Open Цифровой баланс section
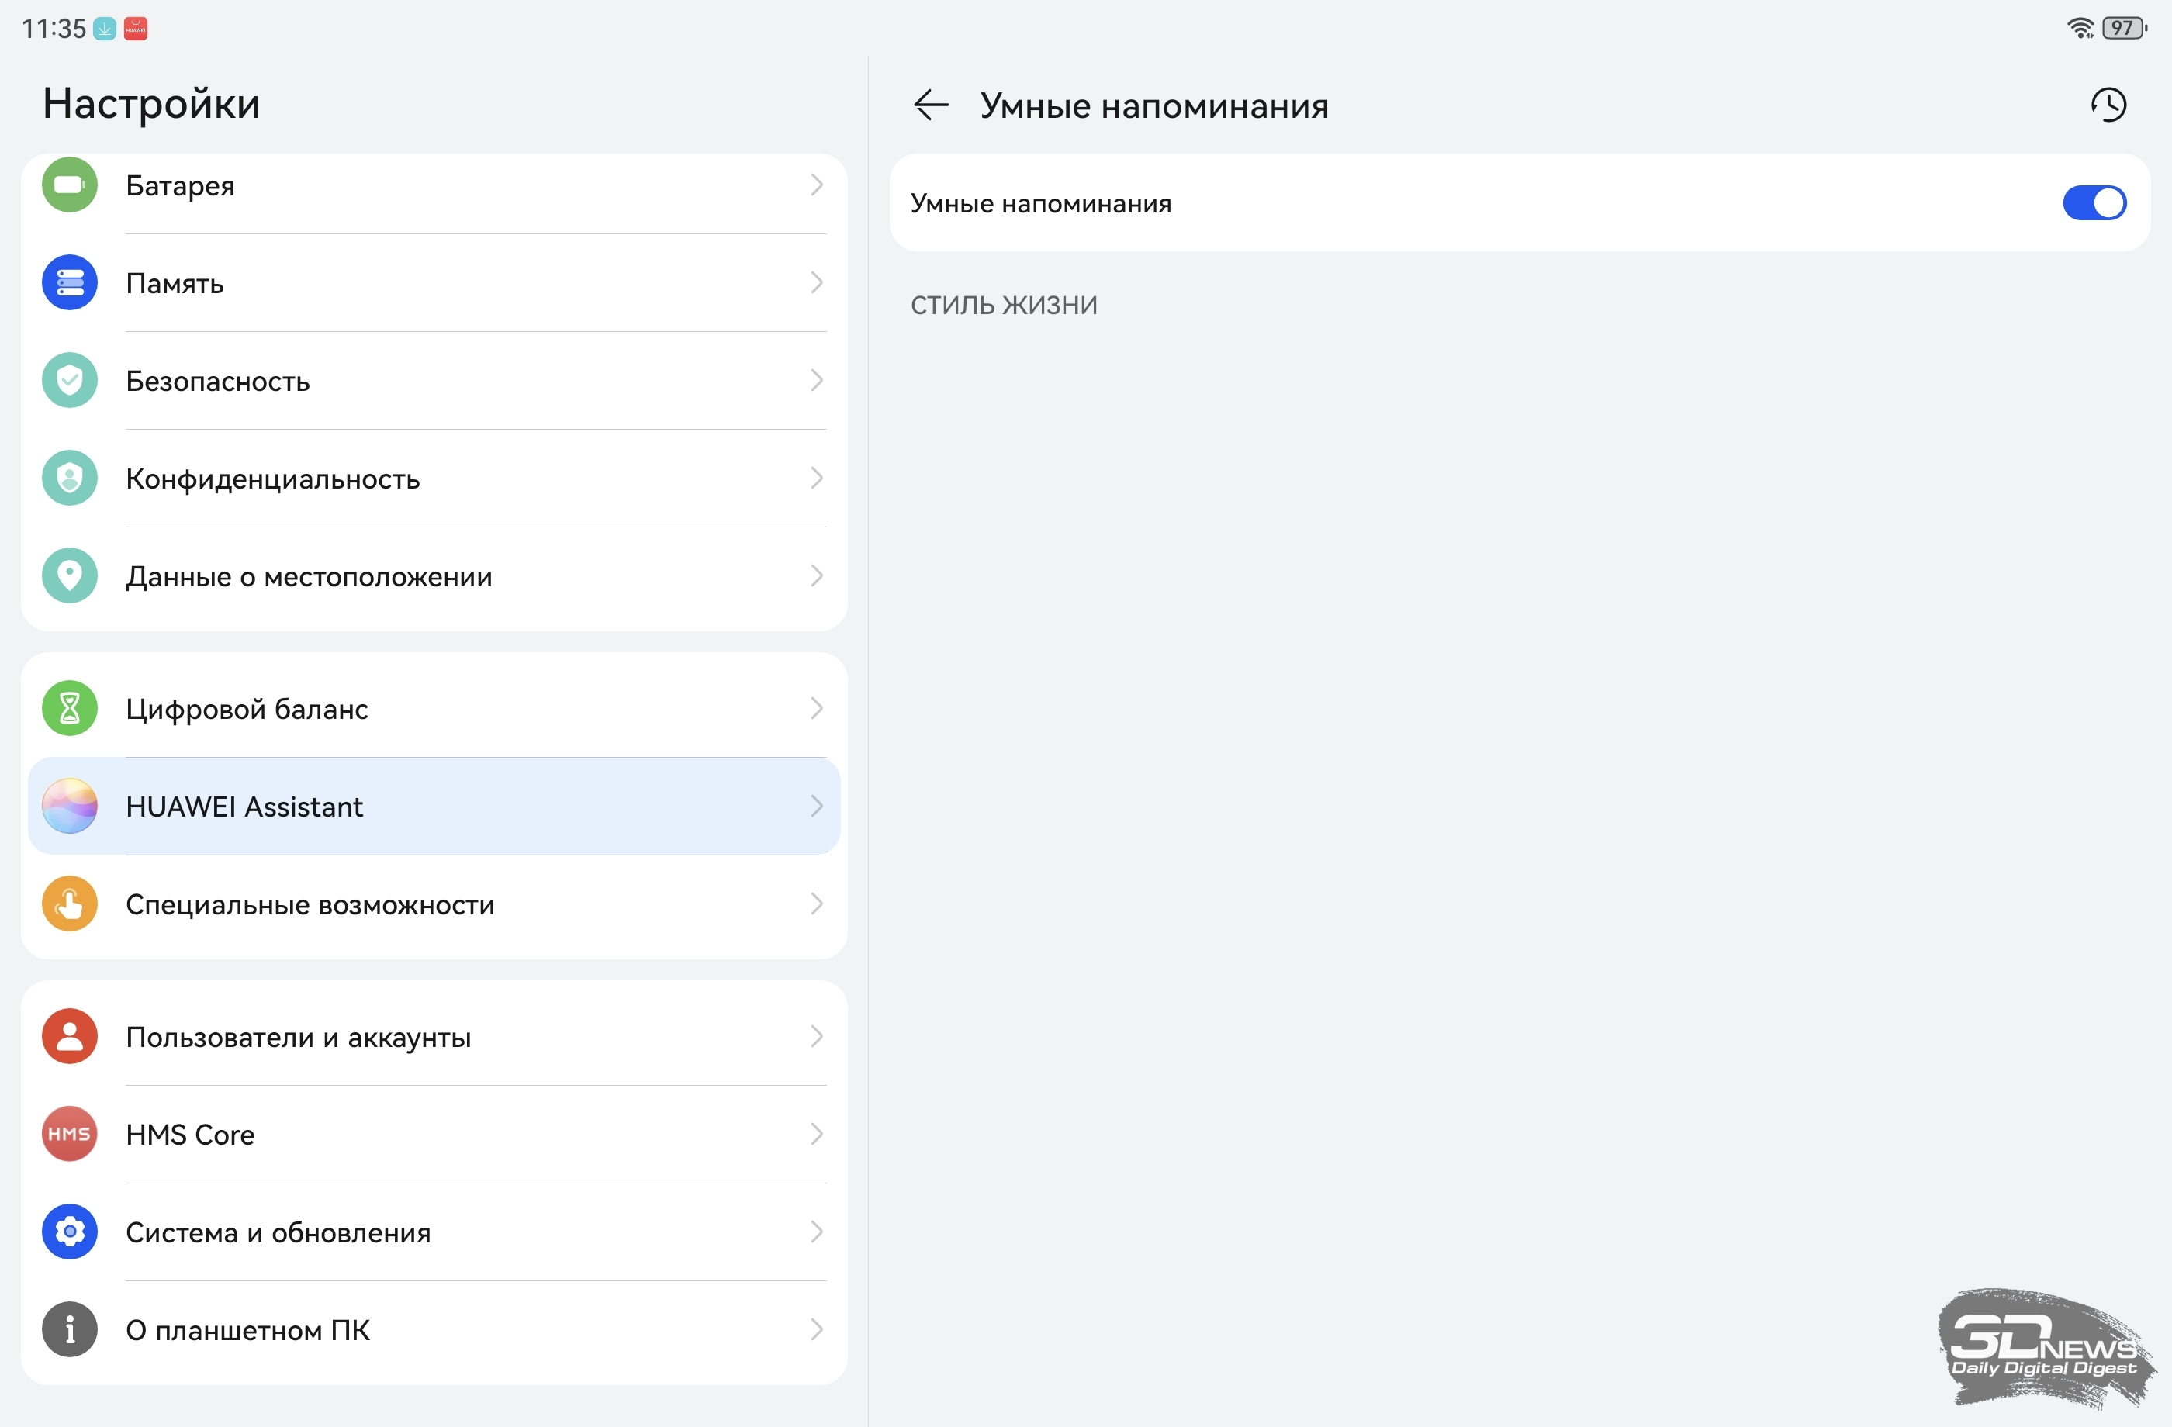The image size is (2172, 1427). coord(247,709)
